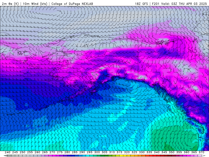Screen dimensions: 209x157
Task: Click the 300 value on the color scale
Action: (x=97, y=152)
